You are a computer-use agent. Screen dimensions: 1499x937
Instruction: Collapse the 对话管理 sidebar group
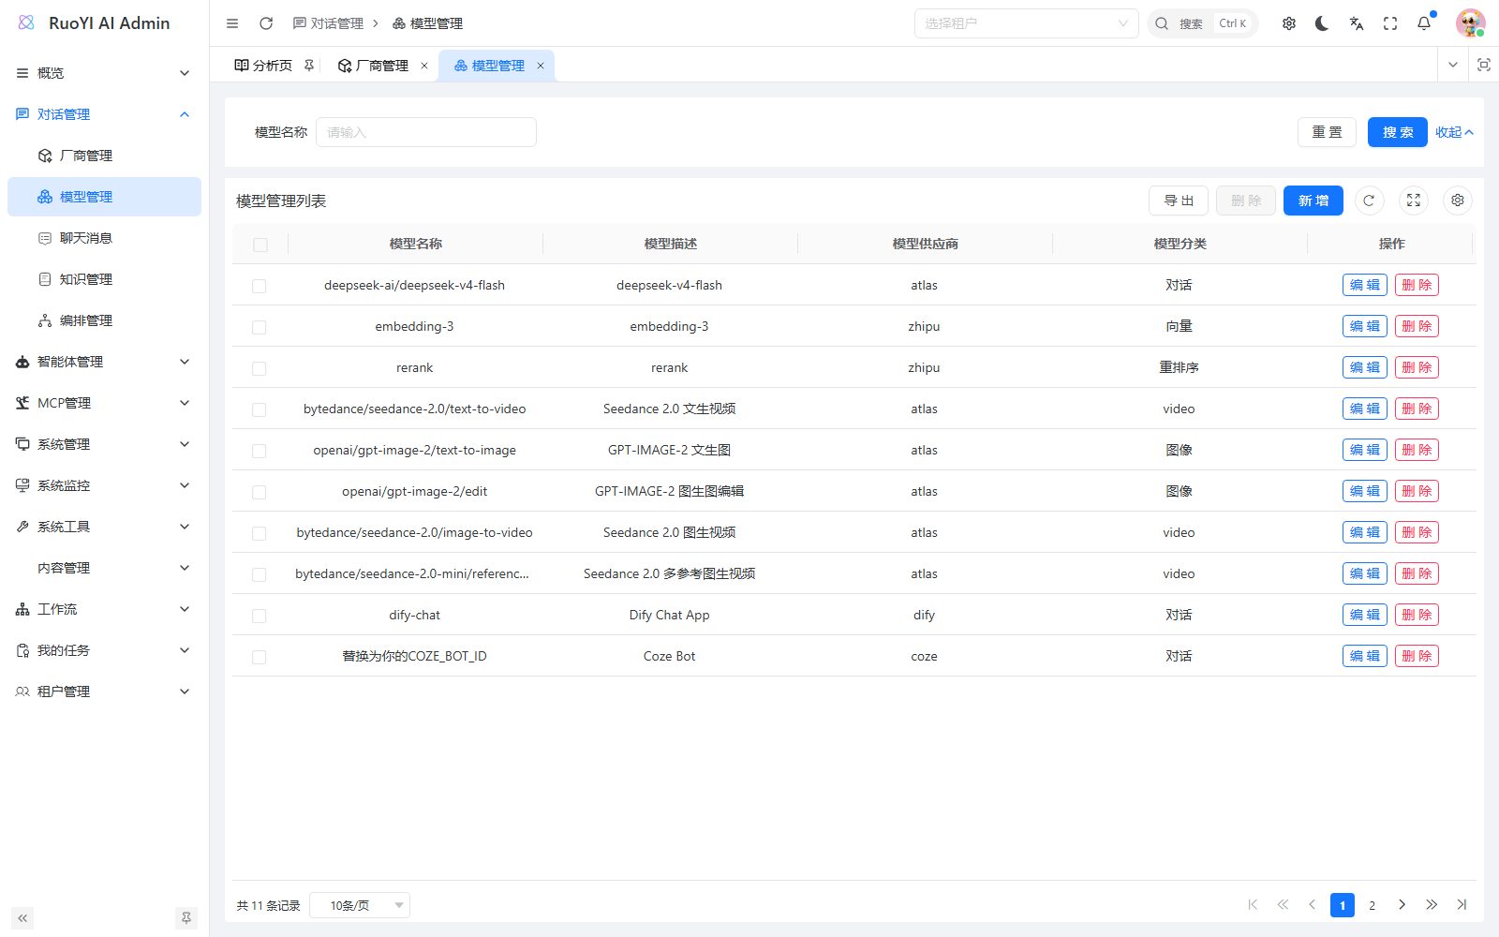[x=104, y=114]
